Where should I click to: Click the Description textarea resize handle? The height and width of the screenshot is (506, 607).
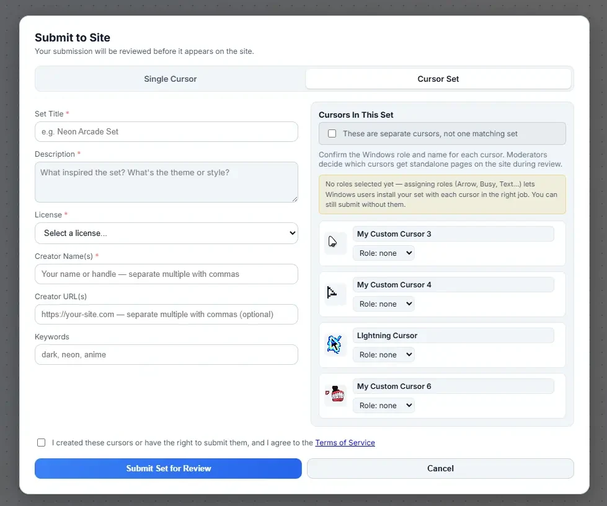click(x=295, y=199)
